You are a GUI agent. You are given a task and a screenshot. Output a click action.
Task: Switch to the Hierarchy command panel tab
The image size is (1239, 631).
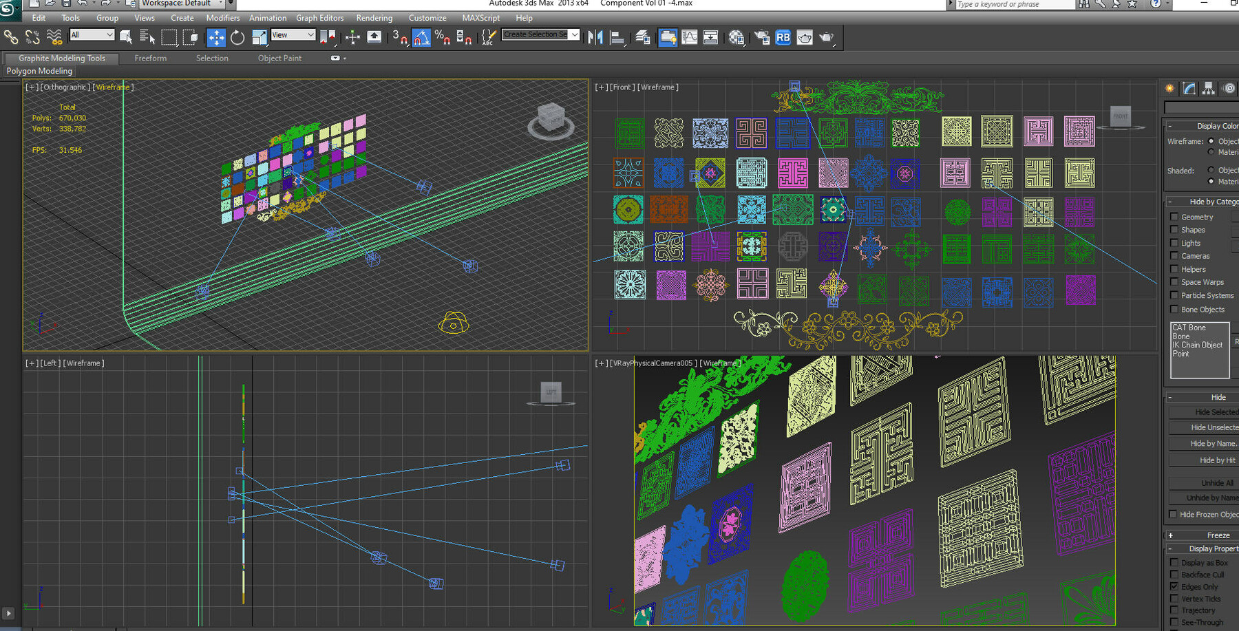(x=1209, y=88)
